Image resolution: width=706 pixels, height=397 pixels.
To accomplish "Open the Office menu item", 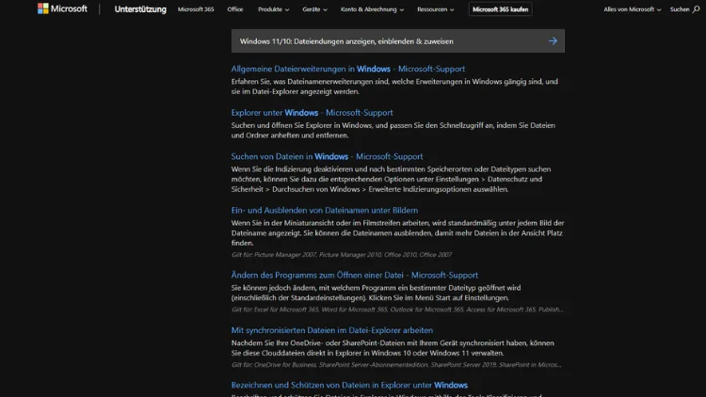I will (x=235, y=9).
